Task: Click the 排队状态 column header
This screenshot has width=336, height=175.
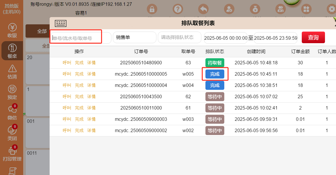Action: tap(215, 52)
